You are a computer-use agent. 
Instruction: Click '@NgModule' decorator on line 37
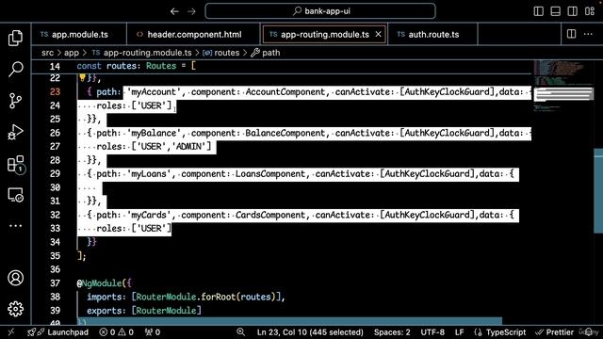pos(99,283)
